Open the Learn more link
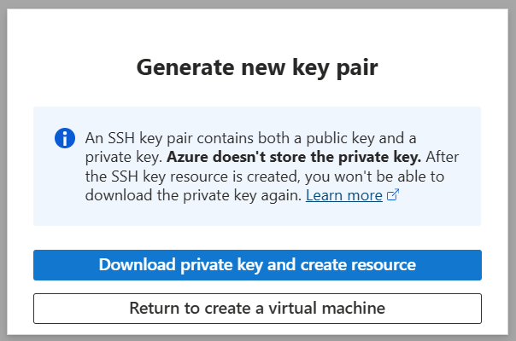The height and width of the screenshot is (341, 516). 343,195
